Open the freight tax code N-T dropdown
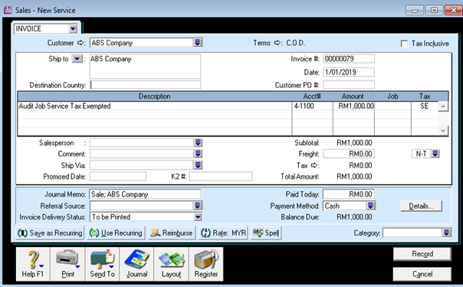This screenshot has width=463, height=287. coord(435,153)
